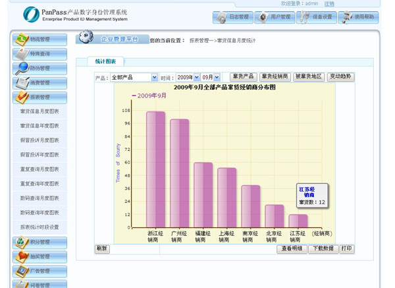Screen dimensions: 395x288
Task: Collapse the 报表管理 sidebar section
Action: (x=39, y=97)
